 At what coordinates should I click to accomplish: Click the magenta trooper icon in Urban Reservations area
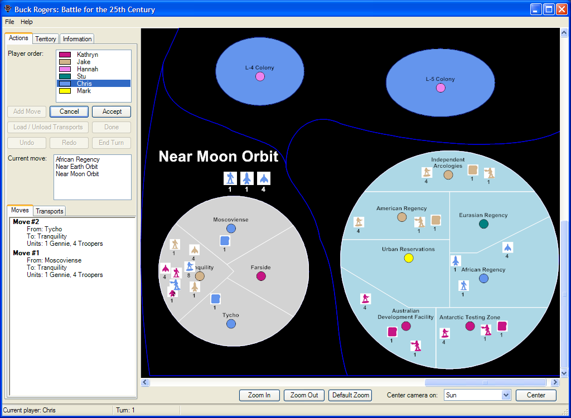[365, 299]
